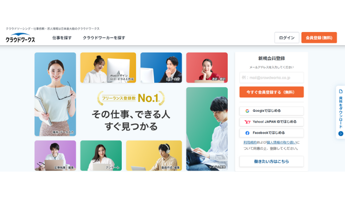Click 働きたい方はこちら button

(x=272, y=162)
